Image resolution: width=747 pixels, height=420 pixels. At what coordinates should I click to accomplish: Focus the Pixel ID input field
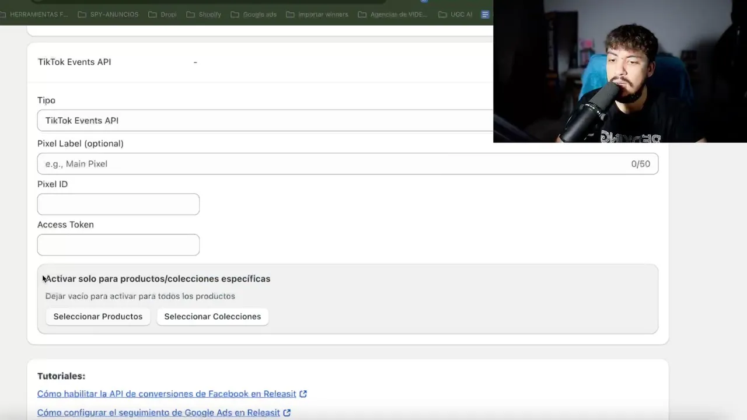pyautogui.click(x=118, y=204)
